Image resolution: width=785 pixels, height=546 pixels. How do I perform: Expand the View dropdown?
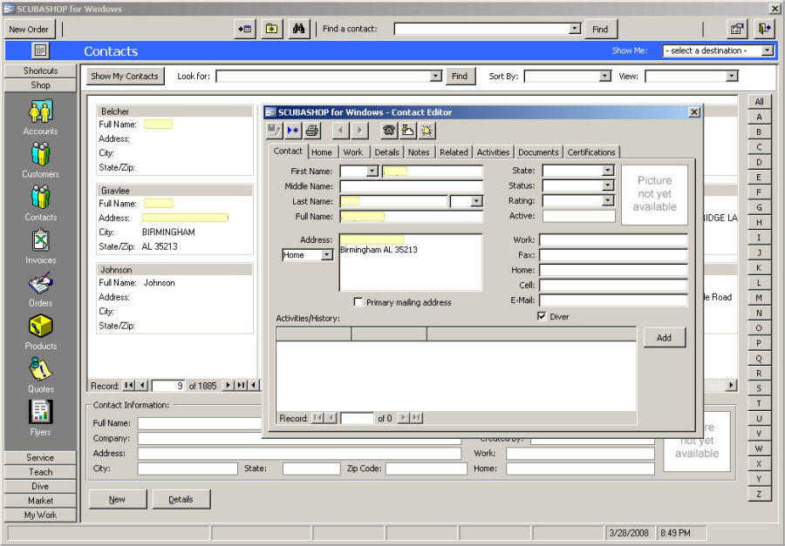pos(732,76)
